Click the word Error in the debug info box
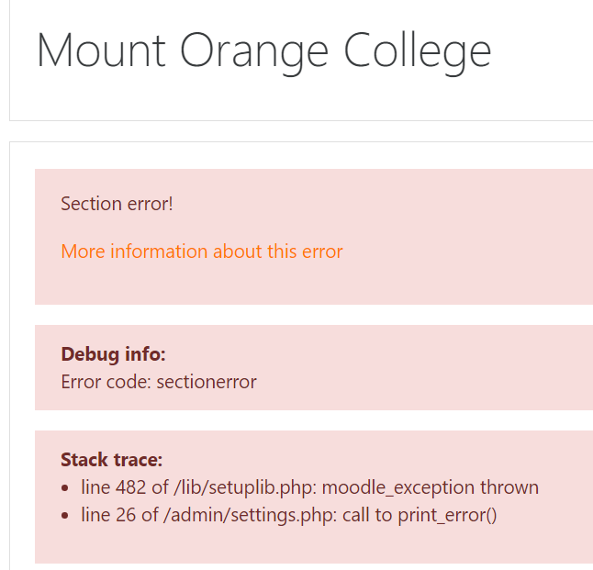 coord(81,382)
